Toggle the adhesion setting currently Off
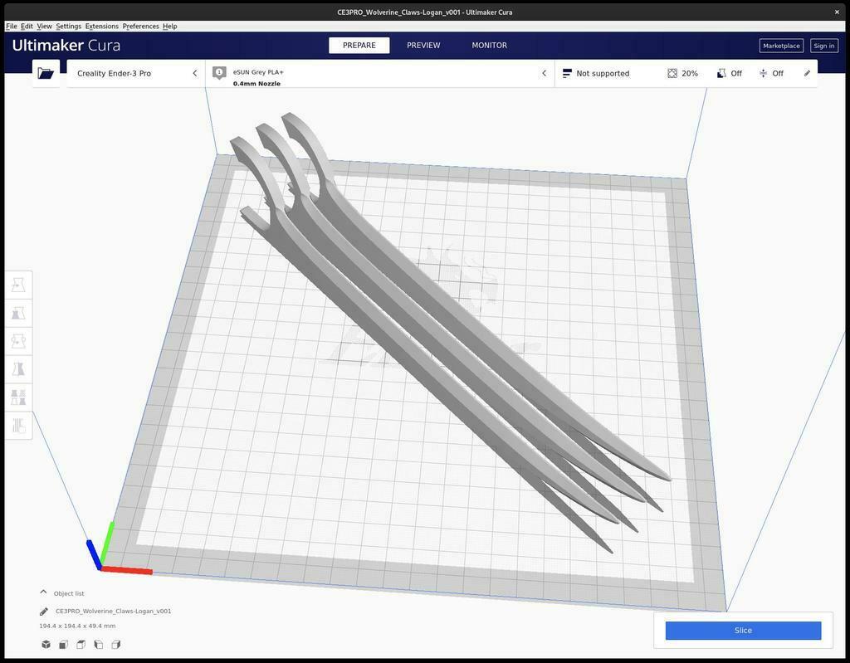The width and height of the screenshot is (850, 663). [770, 73]
